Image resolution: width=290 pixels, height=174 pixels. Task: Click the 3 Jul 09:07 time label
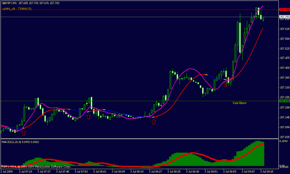(x=248, y=172)
